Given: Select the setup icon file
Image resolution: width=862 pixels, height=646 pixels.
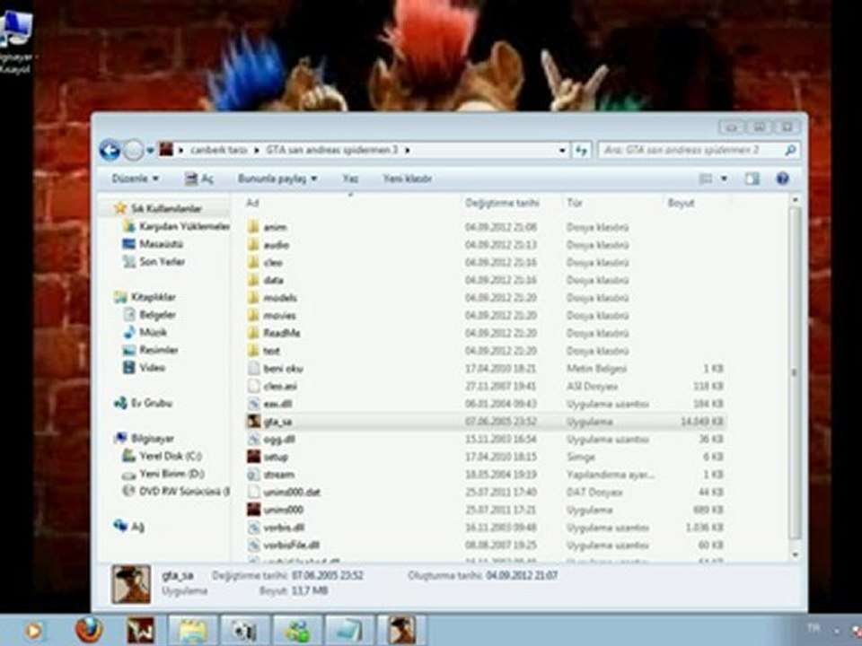Looking at the screenshot, I should click(x=253, y=457).
